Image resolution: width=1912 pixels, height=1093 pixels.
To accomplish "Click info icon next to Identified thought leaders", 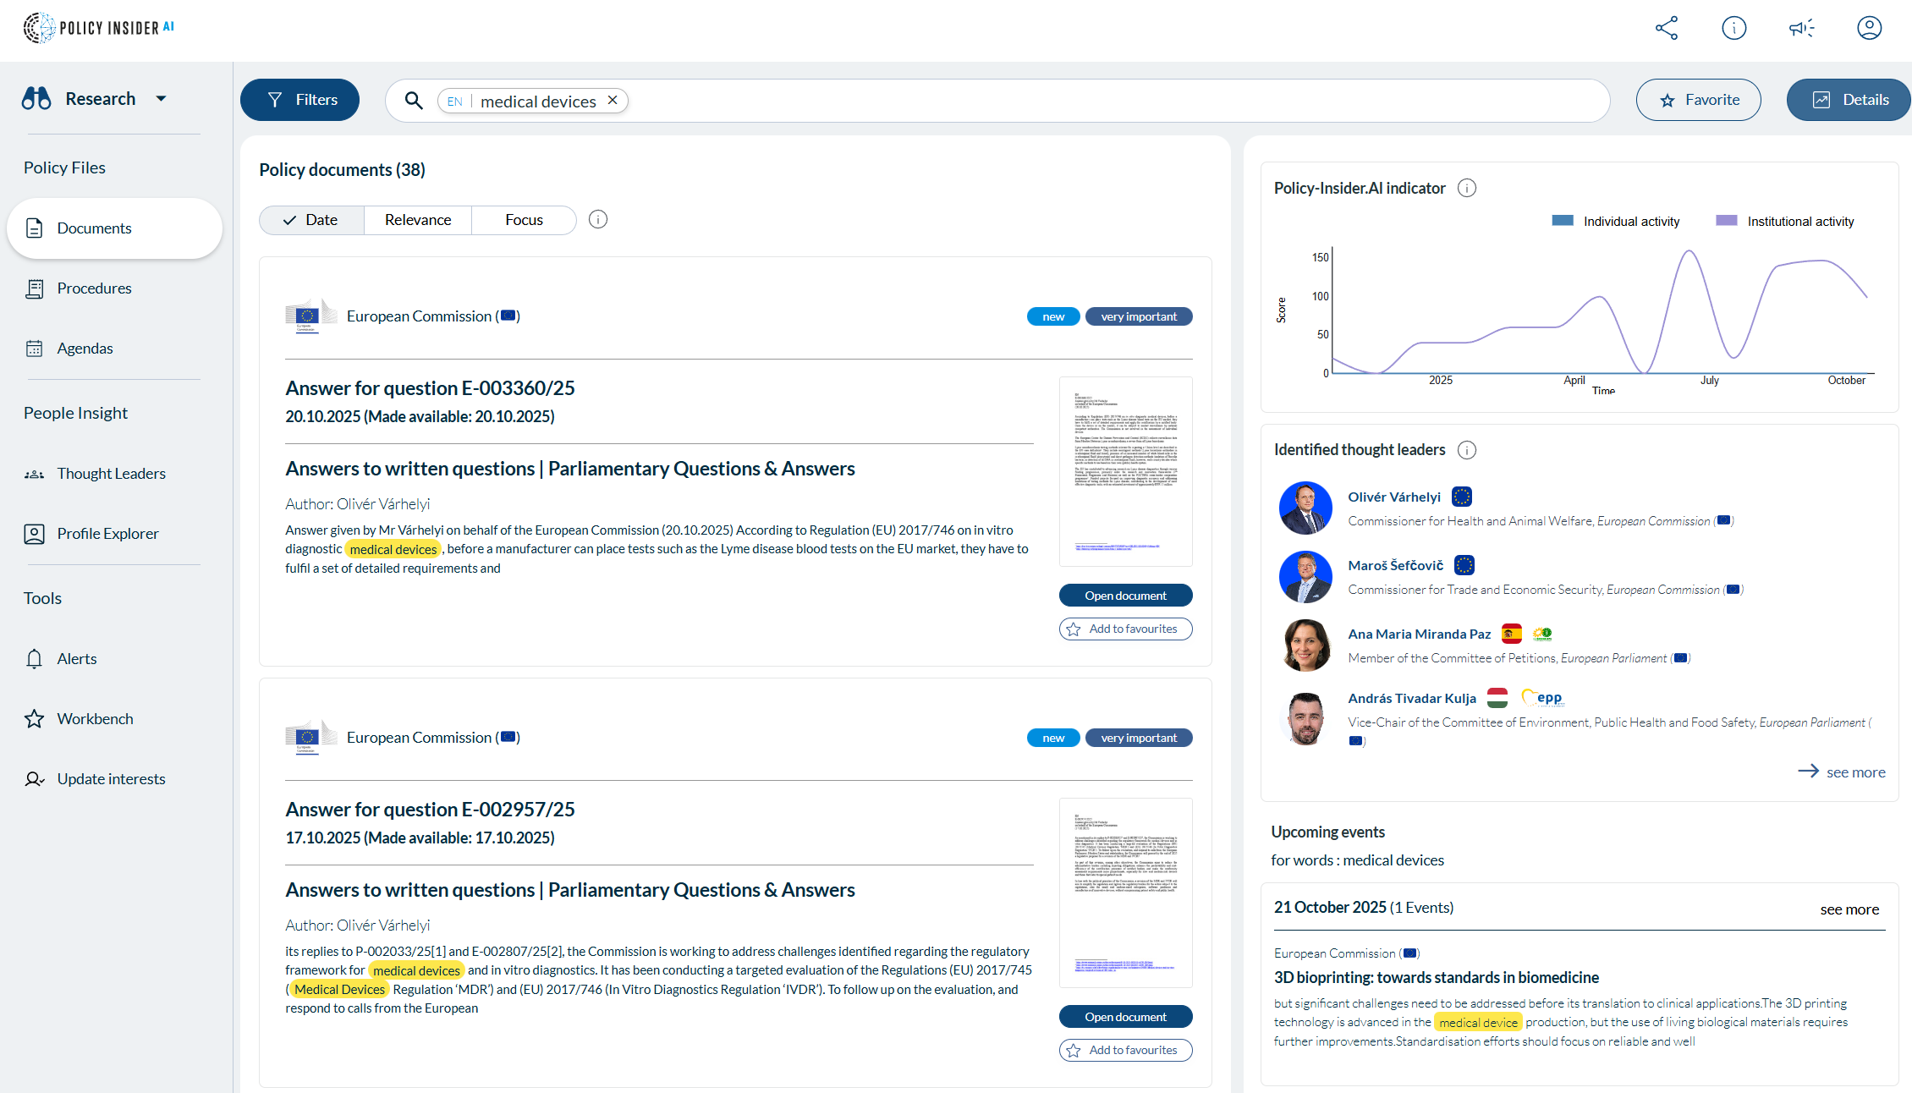I will coord(1467,450).
